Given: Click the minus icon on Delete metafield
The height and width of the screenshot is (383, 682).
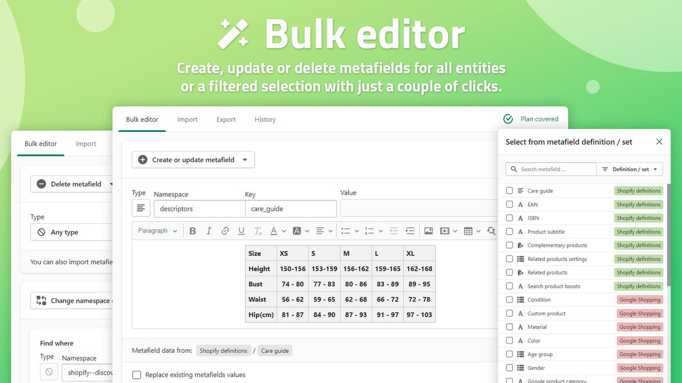Looking at the screenshot, I should 41,184.
